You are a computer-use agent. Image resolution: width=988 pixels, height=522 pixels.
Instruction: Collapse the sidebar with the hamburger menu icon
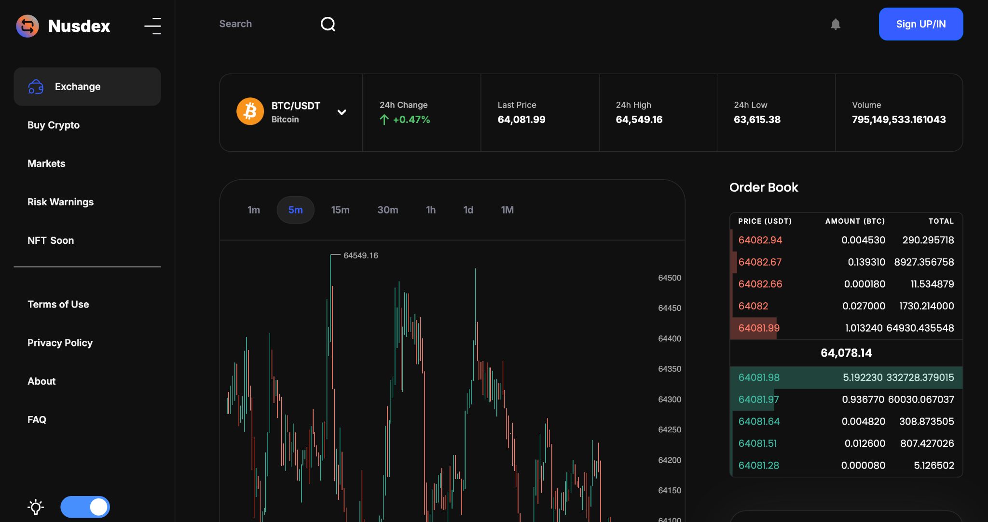click(153, 26)
